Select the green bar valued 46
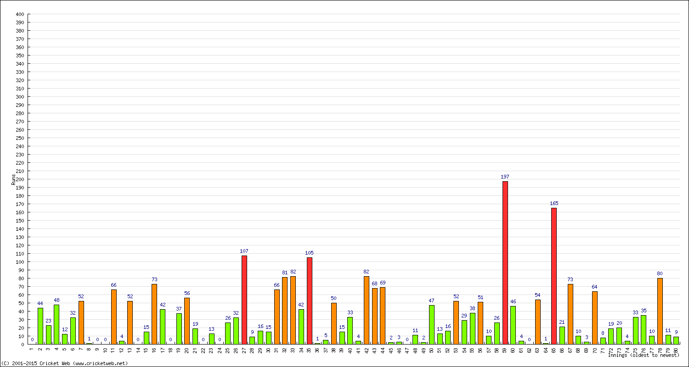 coord(513,325)
